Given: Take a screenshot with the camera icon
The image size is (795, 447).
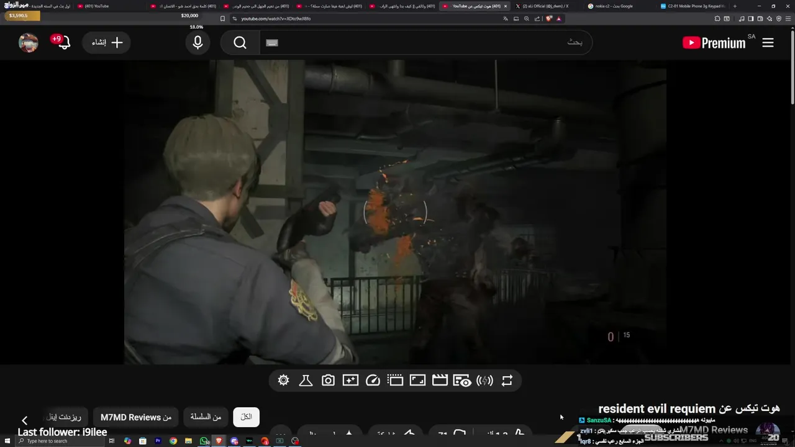Looking at the screenshot, I should (328, 381).
